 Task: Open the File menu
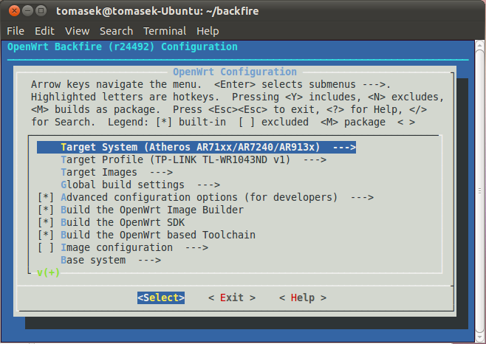coord(16,31)
